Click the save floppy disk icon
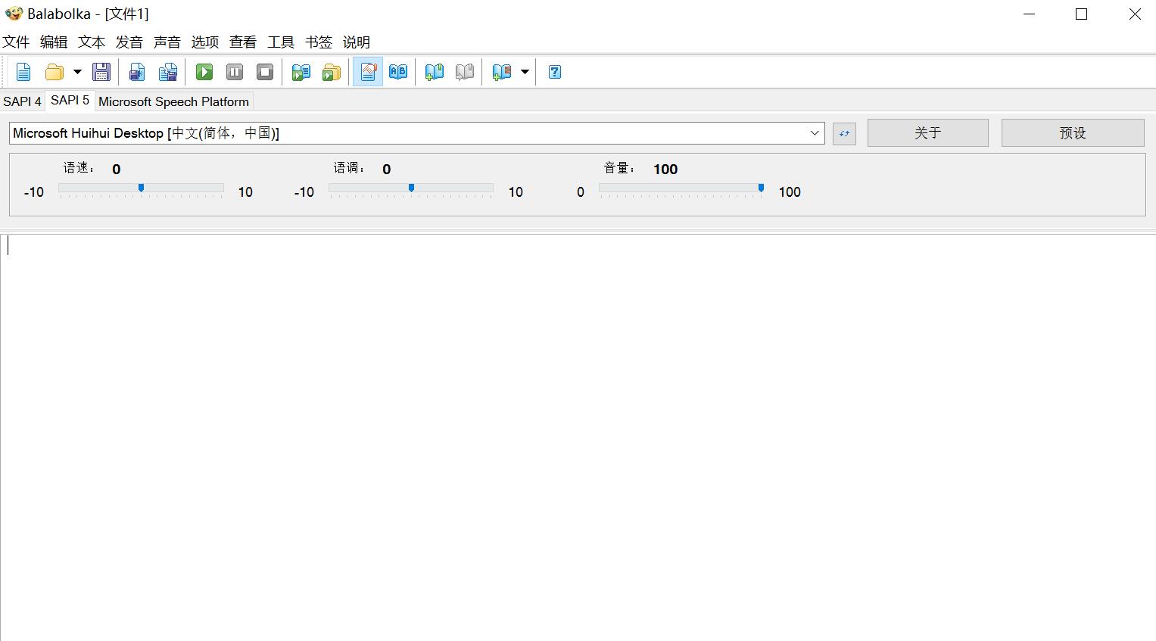 101,72
